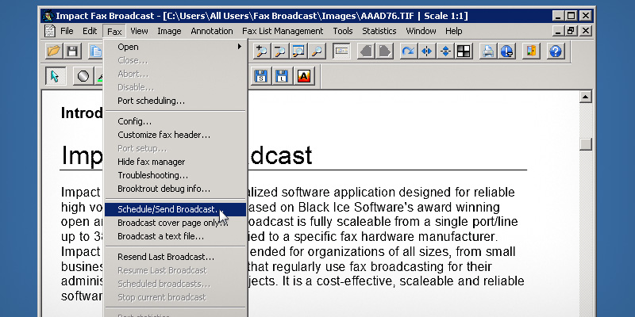Select the circle annotation tool
The width and height of the screenshot is (635, 317).
(83, 76)
